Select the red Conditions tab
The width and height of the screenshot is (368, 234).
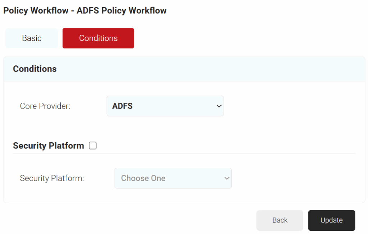click(98, 38)
